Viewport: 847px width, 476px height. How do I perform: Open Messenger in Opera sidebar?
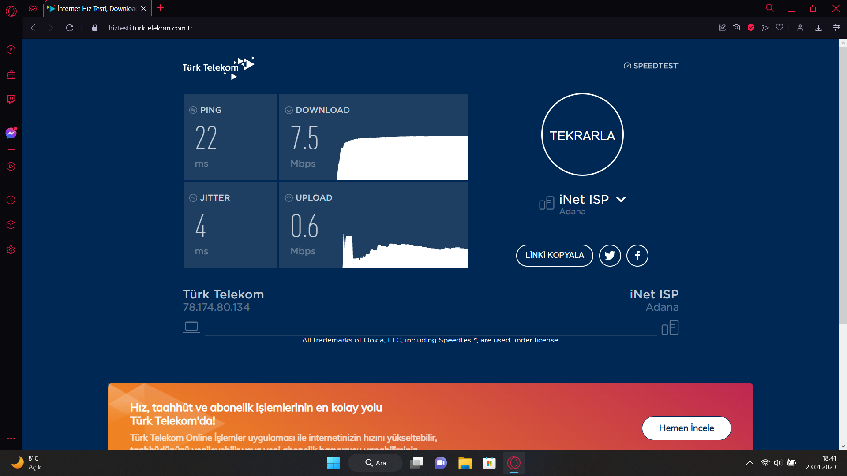[x=11, y=133]
